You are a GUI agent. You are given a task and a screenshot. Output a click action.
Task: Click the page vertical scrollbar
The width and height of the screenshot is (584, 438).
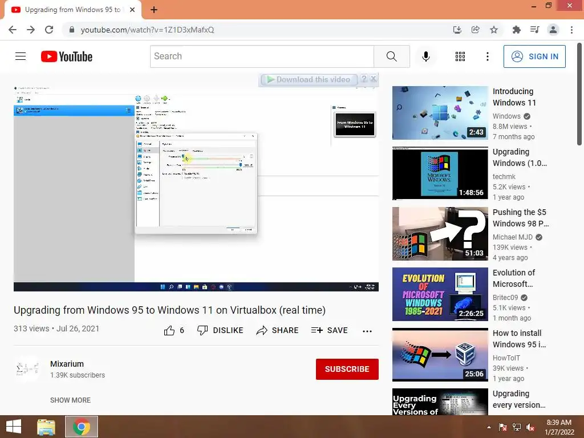coord(579,95)
